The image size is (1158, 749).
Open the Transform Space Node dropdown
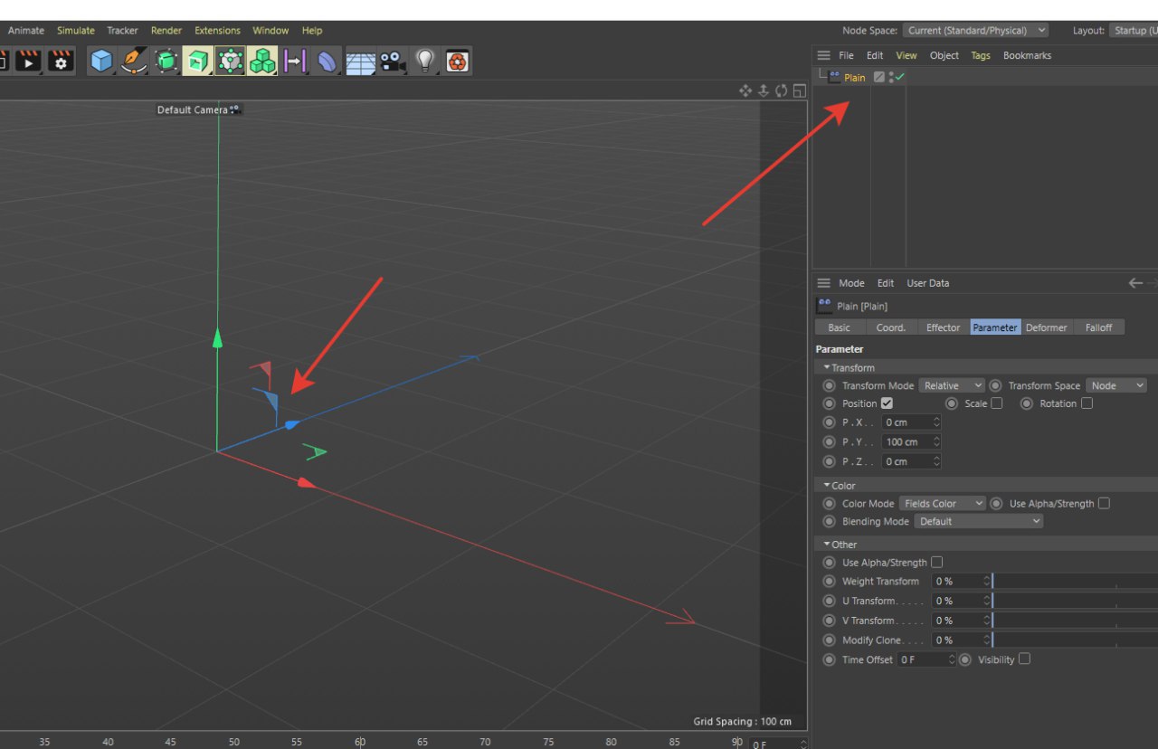tap(1116, 385)
